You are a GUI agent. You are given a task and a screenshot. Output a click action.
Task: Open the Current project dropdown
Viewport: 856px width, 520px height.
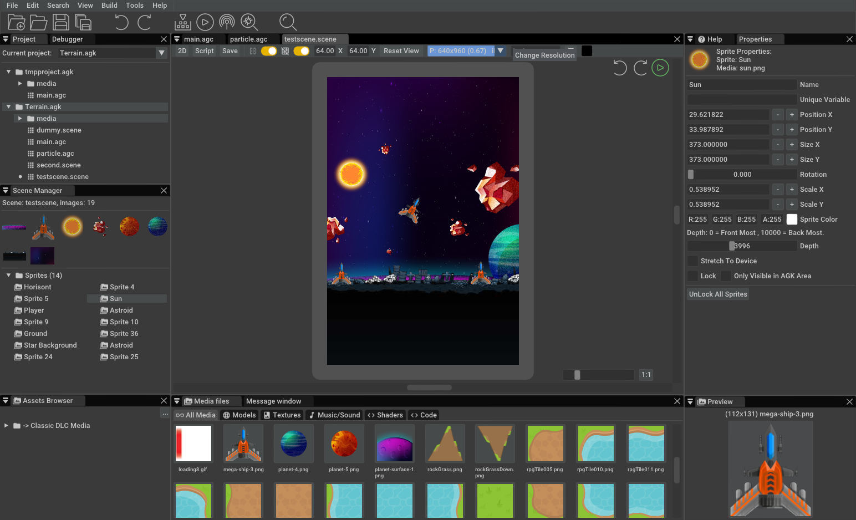pyautogui.click(x=113, y=53)
